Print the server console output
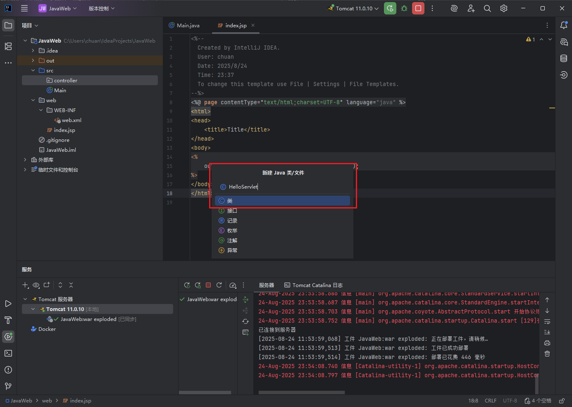The width and height of the screenshot is (572, 407). [x=547, y=343]
